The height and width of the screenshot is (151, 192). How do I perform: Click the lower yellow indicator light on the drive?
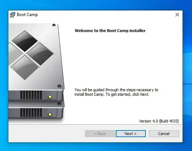click(50, 115)
